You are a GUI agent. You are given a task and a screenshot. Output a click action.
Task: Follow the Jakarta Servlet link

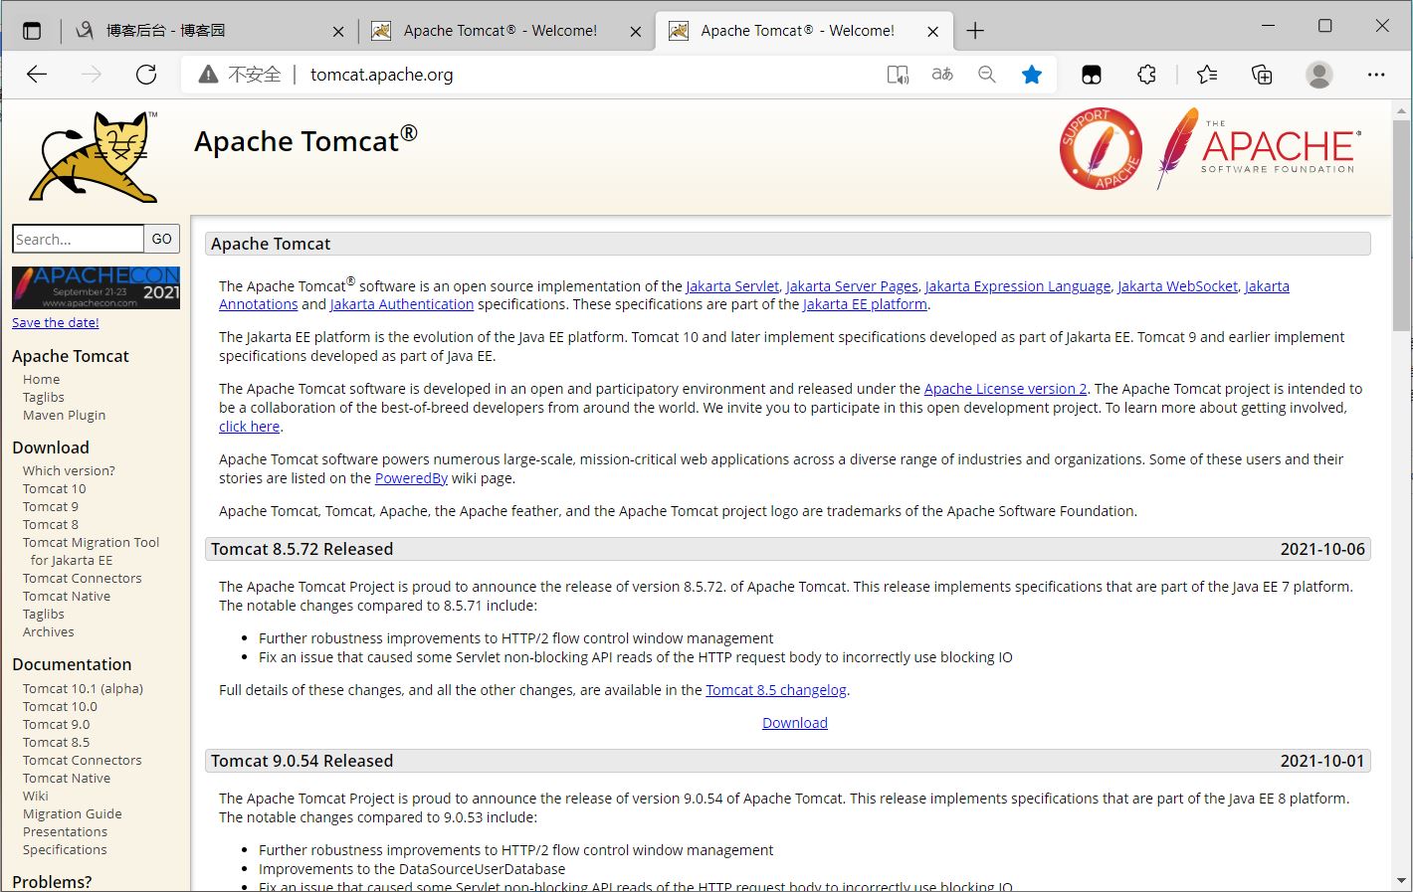(x=732, y=286)
